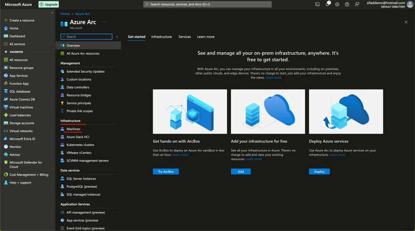Click the Add infrastructure button

pyautogui.click(x=241, y=171)
